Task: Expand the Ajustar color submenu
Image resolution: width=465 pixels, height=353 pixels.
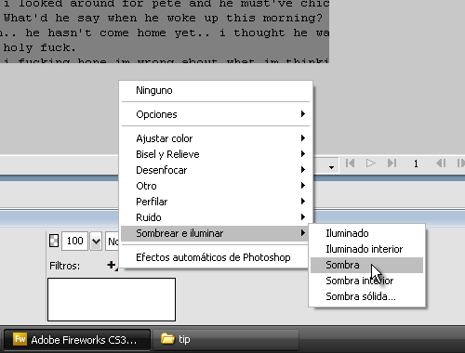Action: coord(216,138)
